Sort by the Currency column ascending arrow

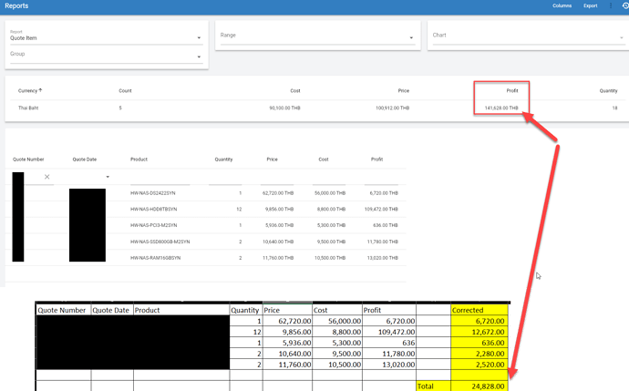[40, 90]
